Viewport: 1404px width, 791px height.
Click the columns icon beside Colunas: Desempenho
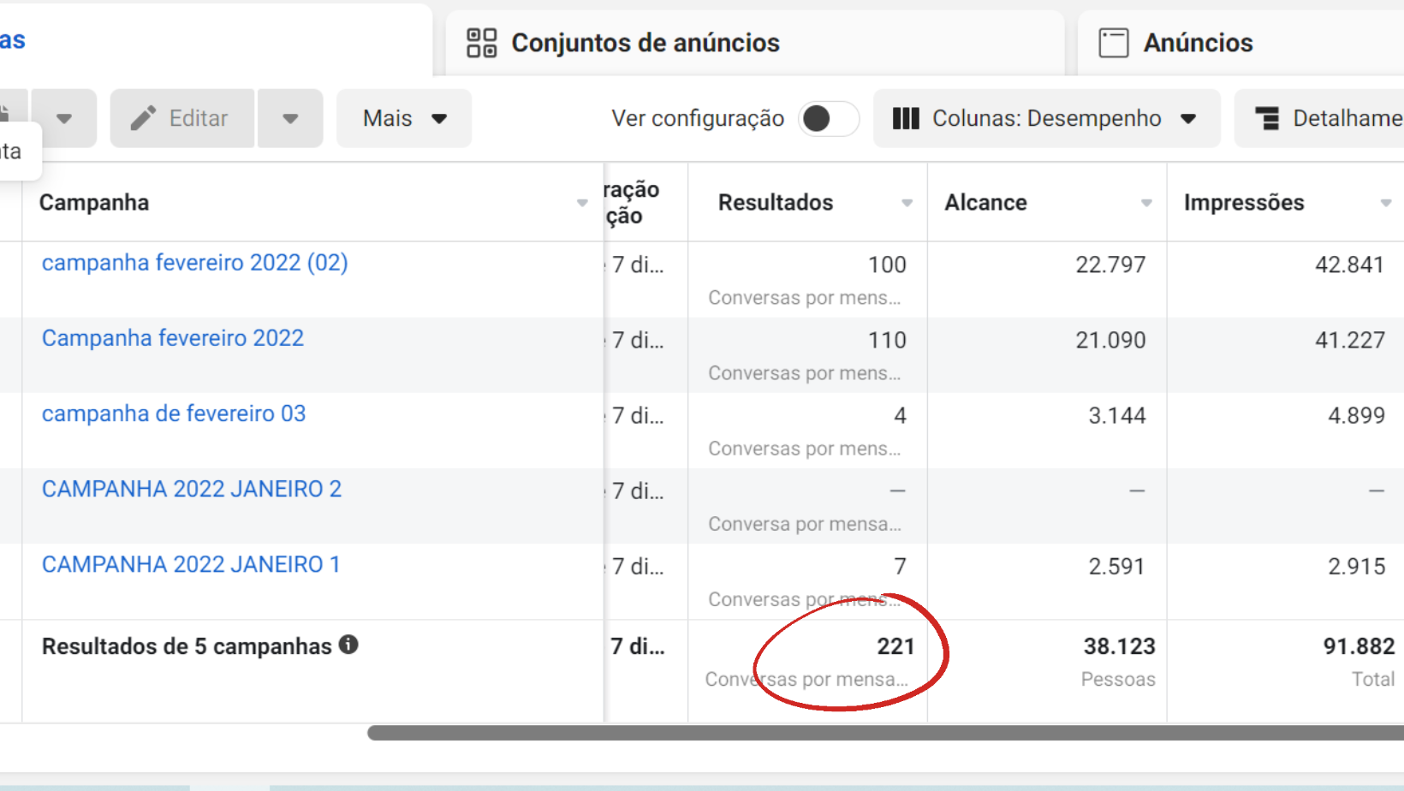(x=905, y=118)
